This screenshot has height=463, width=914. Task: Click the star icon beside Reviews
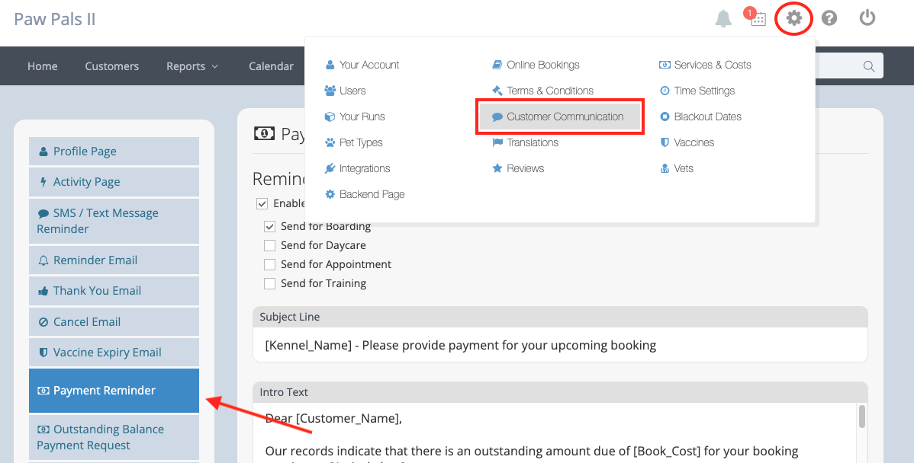tap(497, 168)
